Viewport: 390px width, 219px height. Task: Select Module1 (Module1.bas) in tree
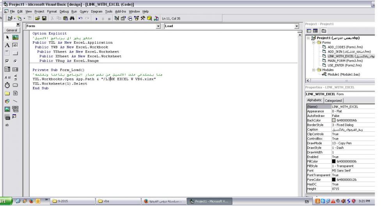pos(344,74)
